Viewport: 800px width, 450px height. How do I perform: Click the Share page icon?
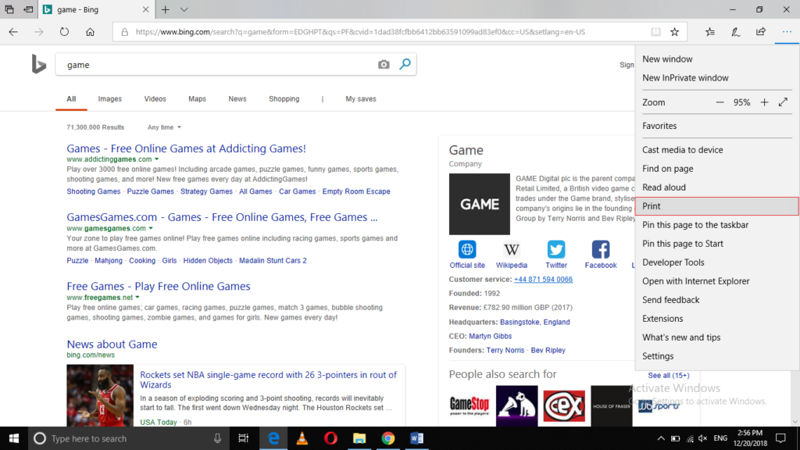[761, 31]
